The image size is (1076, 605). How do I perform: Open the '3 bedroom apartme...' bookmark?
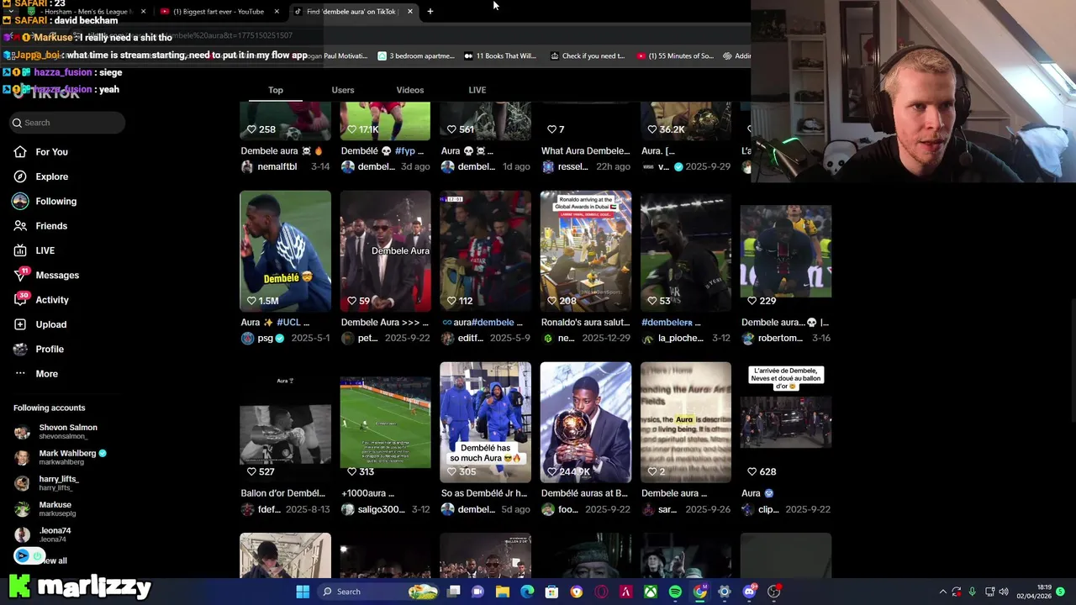point(416,56)
